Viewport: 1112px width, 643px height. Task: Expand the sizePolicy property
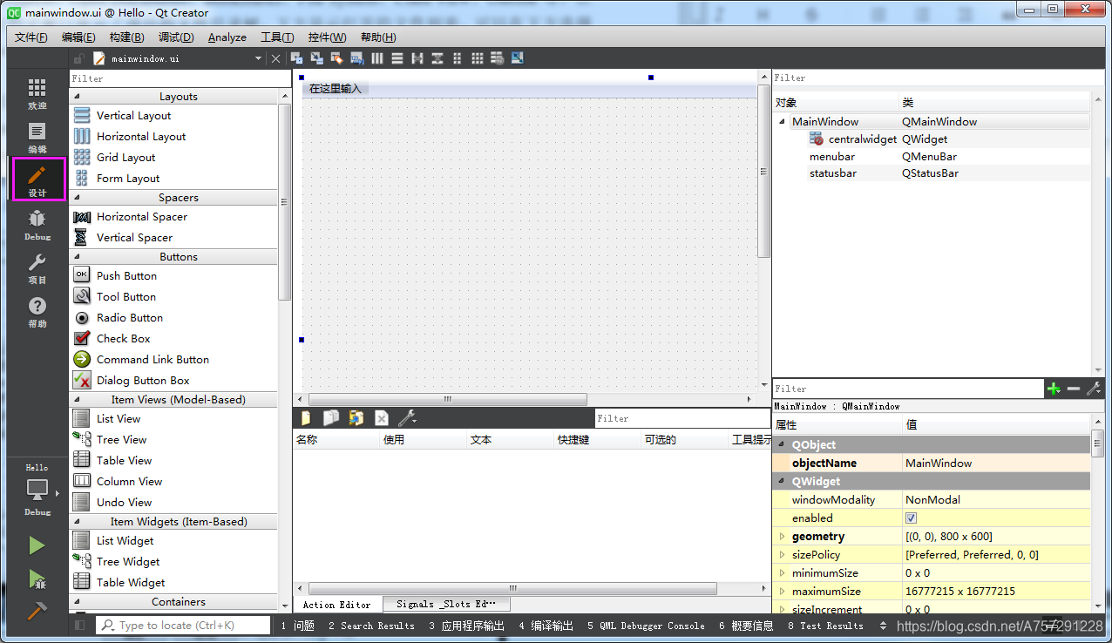pyautogui.click(x=782, y=555)
